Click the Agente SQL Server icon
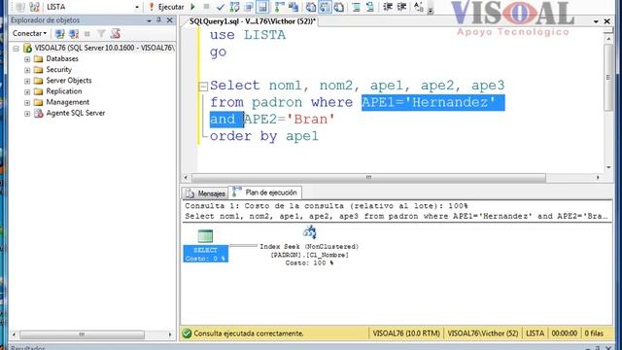 39,113
